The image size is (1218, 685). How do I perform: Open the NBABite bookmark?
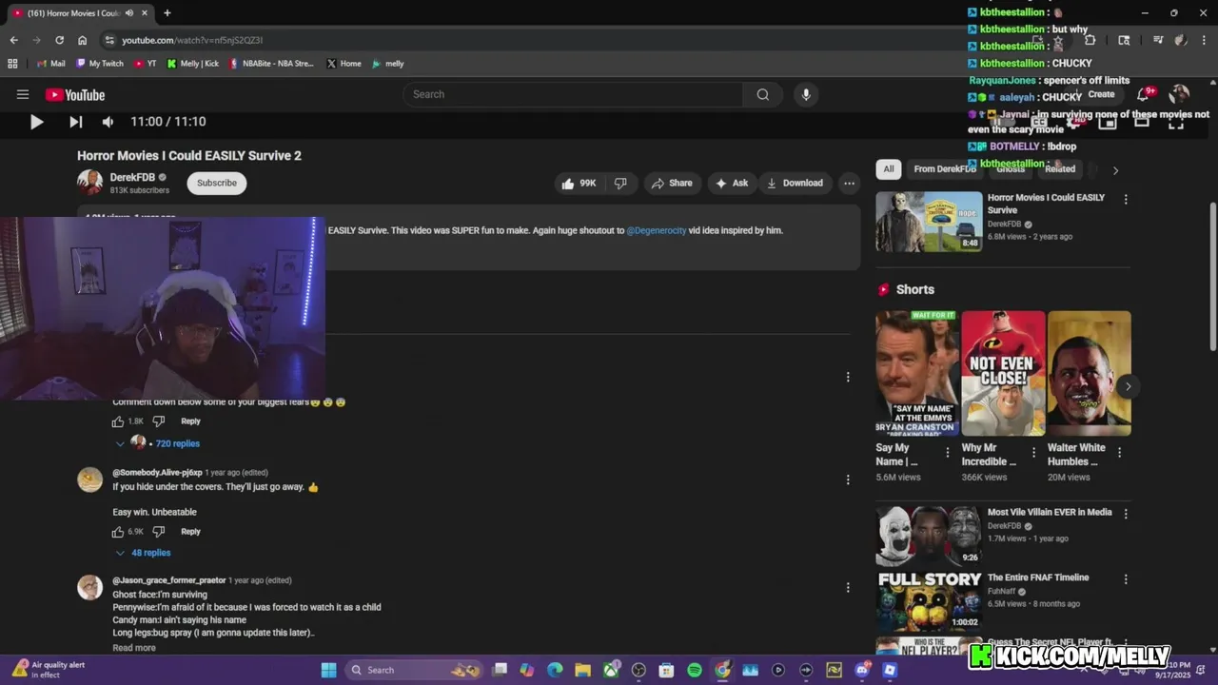click(271, 64)
